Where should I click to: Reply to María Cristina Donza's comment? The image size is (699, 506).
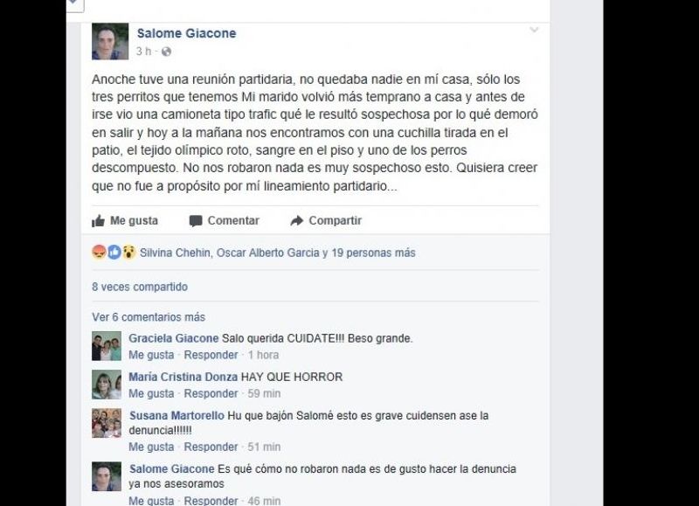211,393
